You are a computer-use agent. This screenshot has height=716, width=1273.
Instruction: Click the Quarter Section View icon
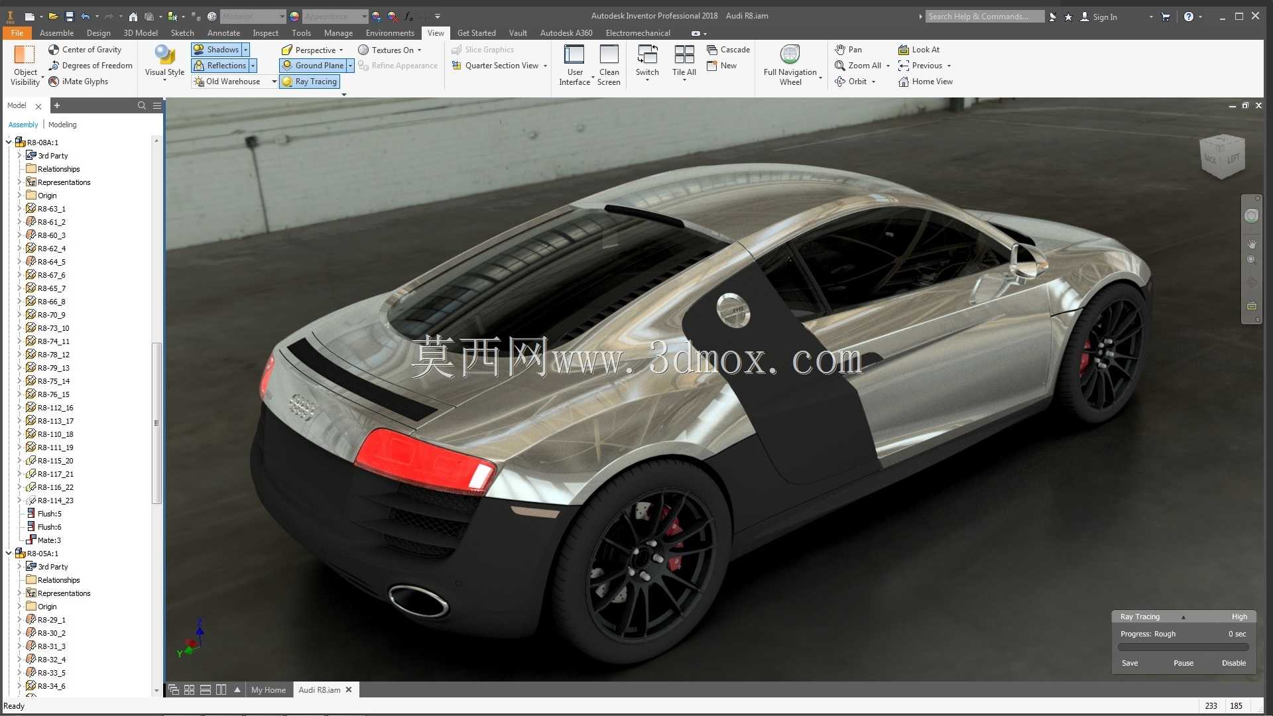[456, 66]
